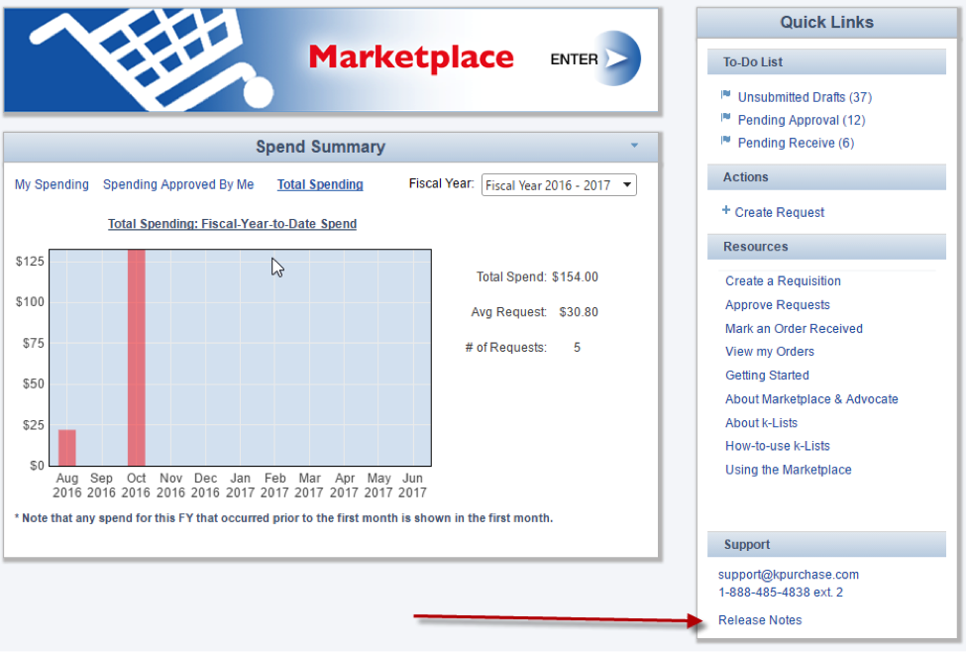Image resolution: width=966 pixels, height=652 pixels.
Task: Open the Release Notes link
Action: tap(760, 620)
